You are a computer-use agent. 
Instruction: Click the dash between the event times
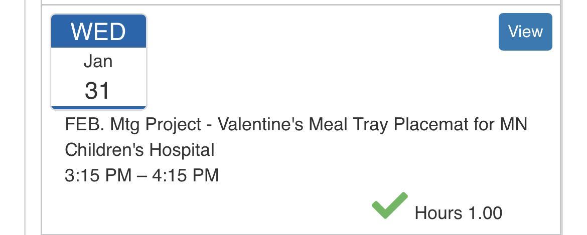point(142,175)
